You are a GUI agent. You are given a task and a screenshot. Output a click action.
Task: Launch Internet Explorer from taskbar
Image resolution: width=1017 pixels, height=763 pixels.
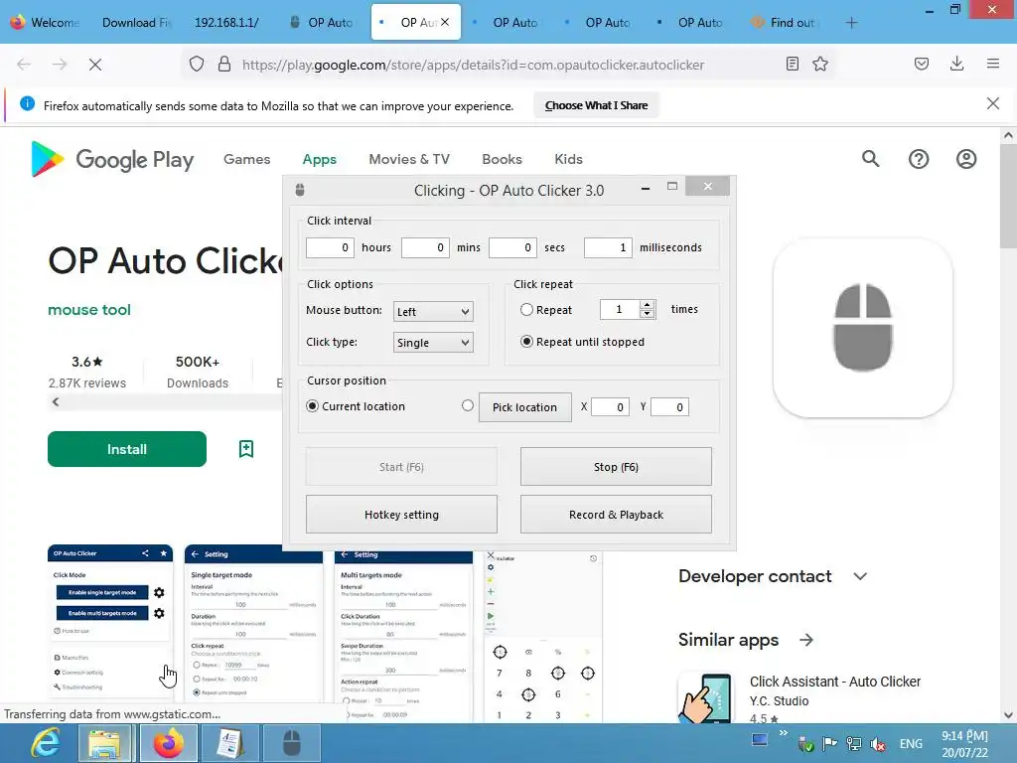46,743
